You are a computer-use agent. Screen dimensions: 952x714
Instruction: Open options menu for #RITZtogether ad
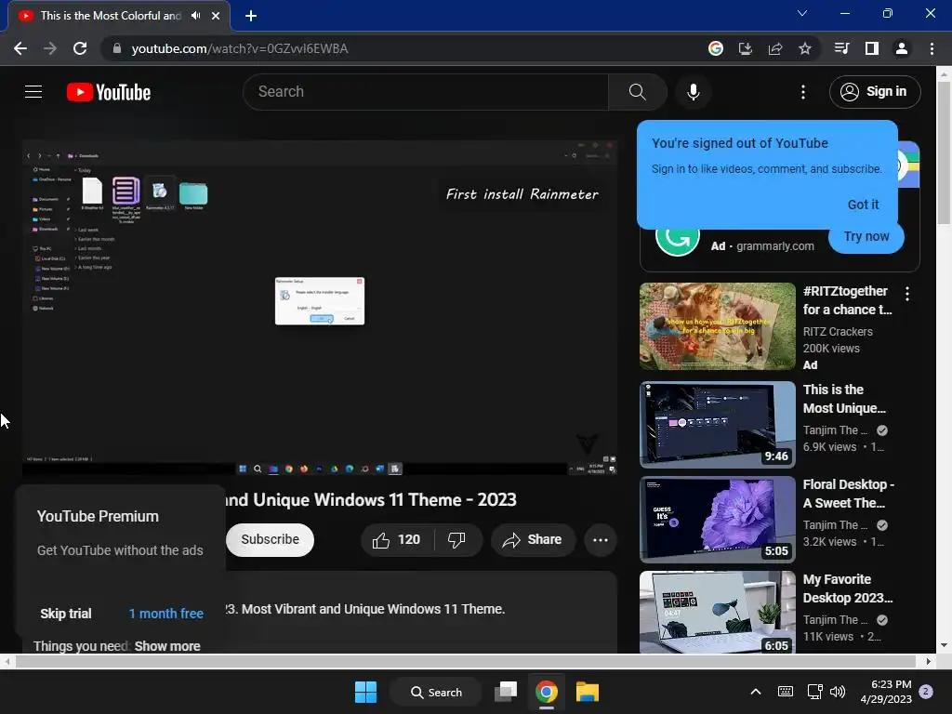pyautogui.click(x=907, y=294)
